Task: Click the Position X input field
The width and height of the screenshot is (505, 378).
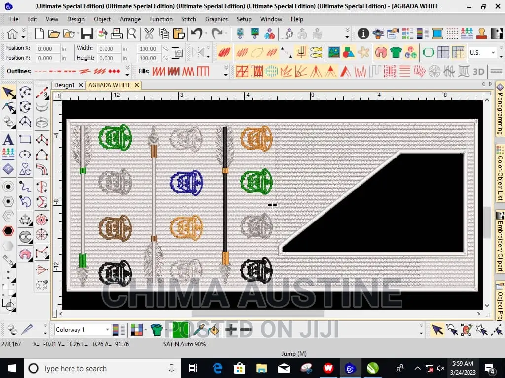Action: tap(48, 49)
